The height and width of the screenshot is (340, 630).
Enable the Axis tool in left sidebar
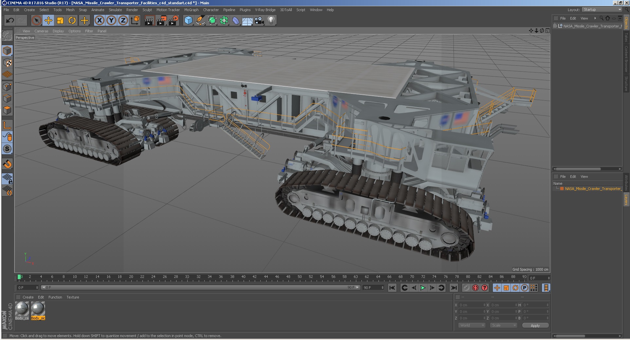click(7, 125)
